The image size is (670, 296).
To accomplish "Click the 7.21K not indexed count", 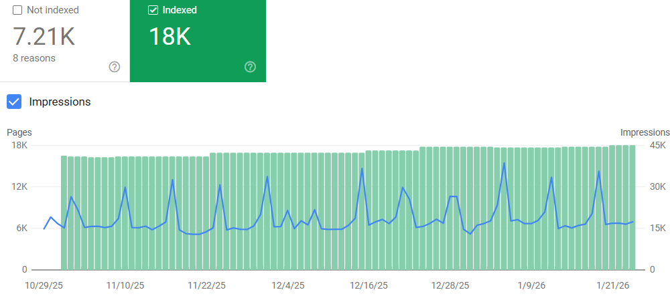I will (44, 36).
